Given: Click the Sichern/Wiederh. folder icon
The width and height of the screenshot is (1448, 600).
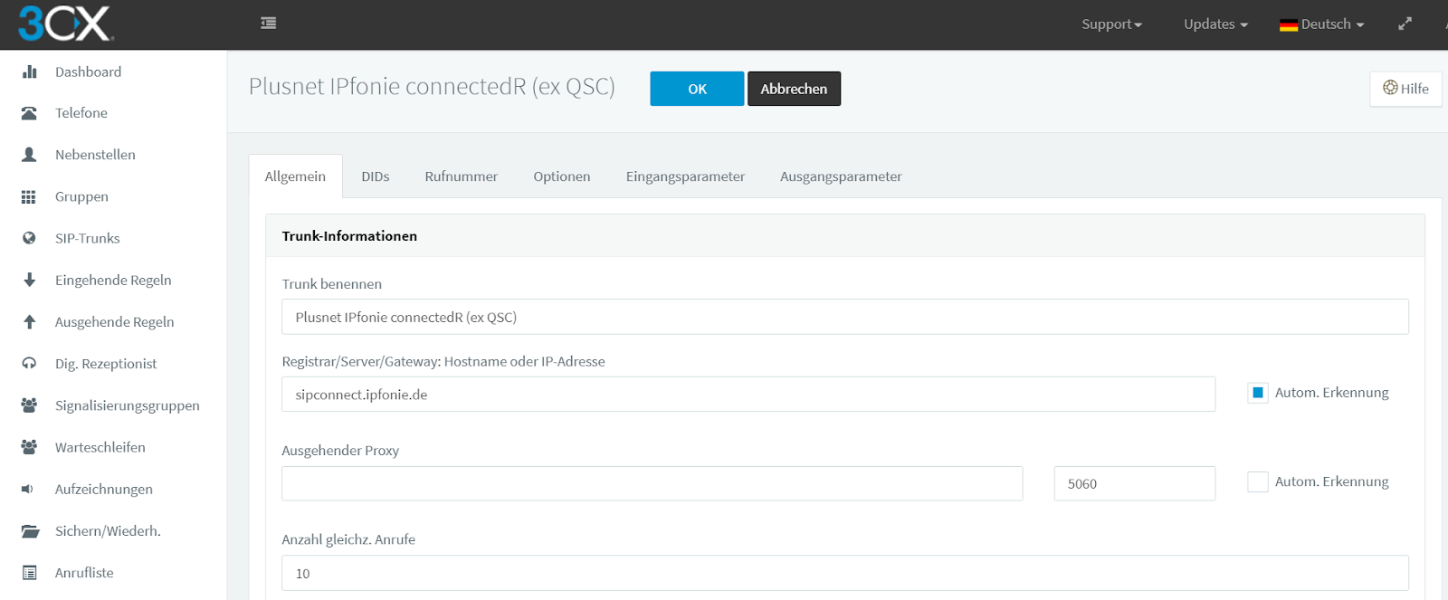Looking at the screenshot, I should point(30,531).
